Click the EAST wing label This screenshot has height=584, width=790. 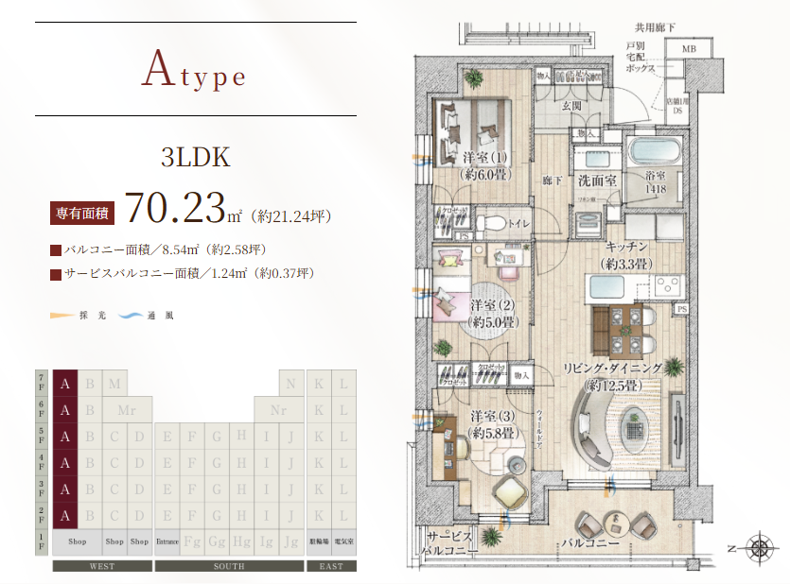click(331, 567)
